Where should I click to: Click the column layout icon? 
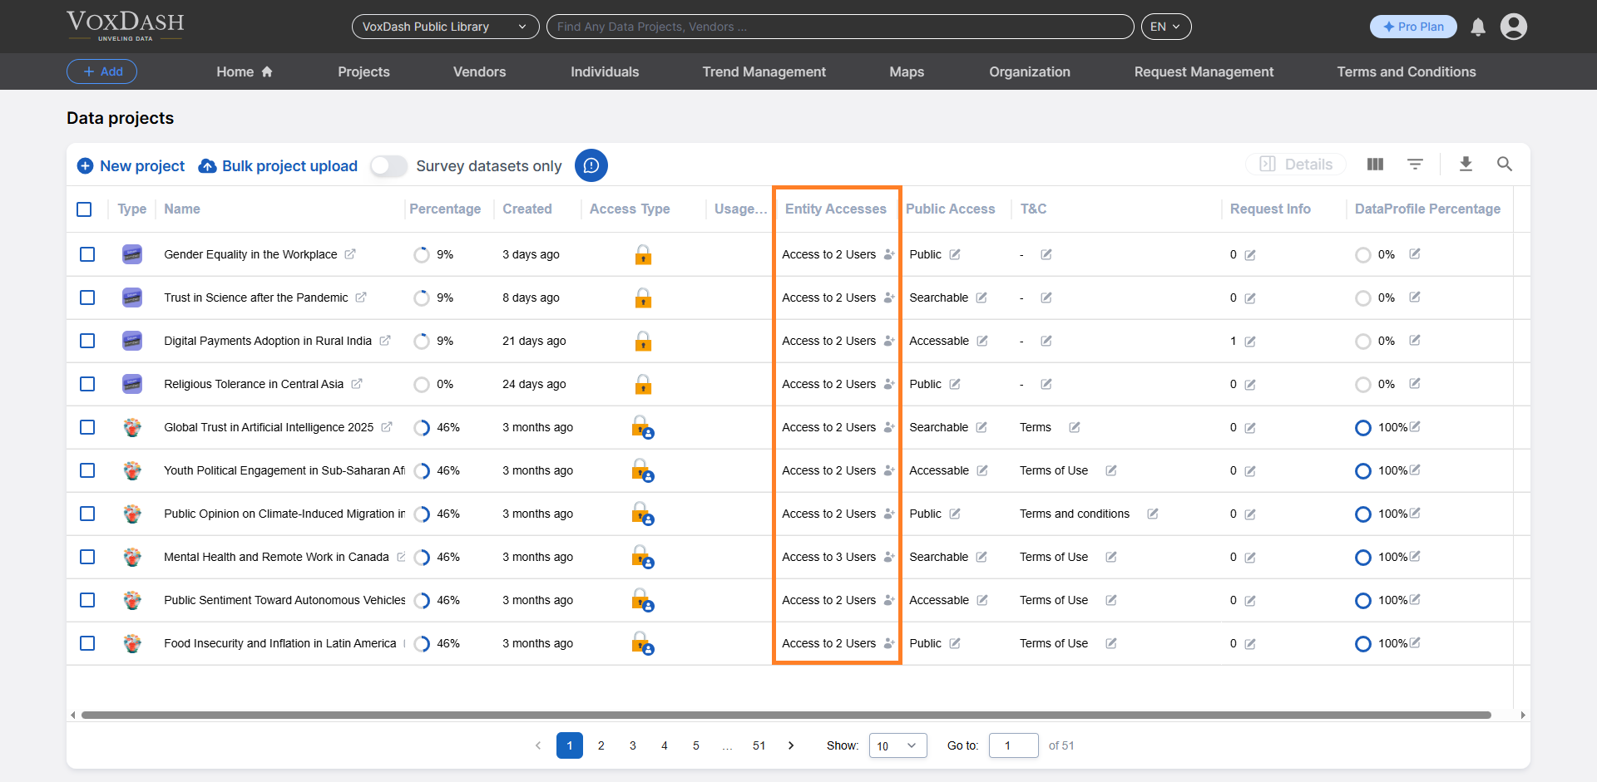[x=1375, y=165]
